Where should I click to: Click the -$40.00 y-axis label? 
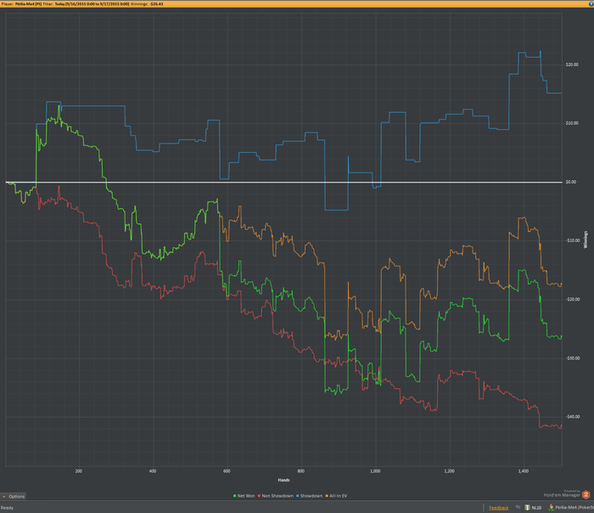[x=573, y=417]
